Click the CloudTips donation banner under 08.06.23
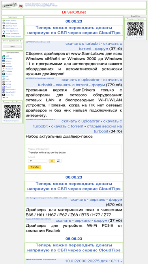The image size is (148, 264). point(74,30)
